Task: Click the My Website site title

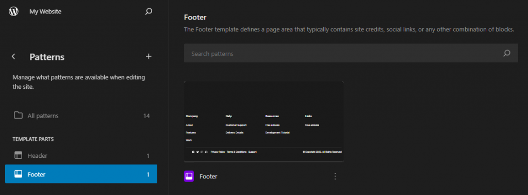Action: pyautogui.click(x=45, y=11)
